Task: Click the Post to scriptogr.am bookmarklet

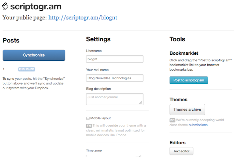Action: point(189,80)
